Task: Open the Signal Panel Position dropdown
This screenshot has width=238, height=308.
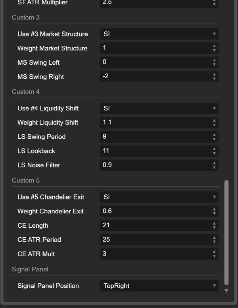Action: 159,286
